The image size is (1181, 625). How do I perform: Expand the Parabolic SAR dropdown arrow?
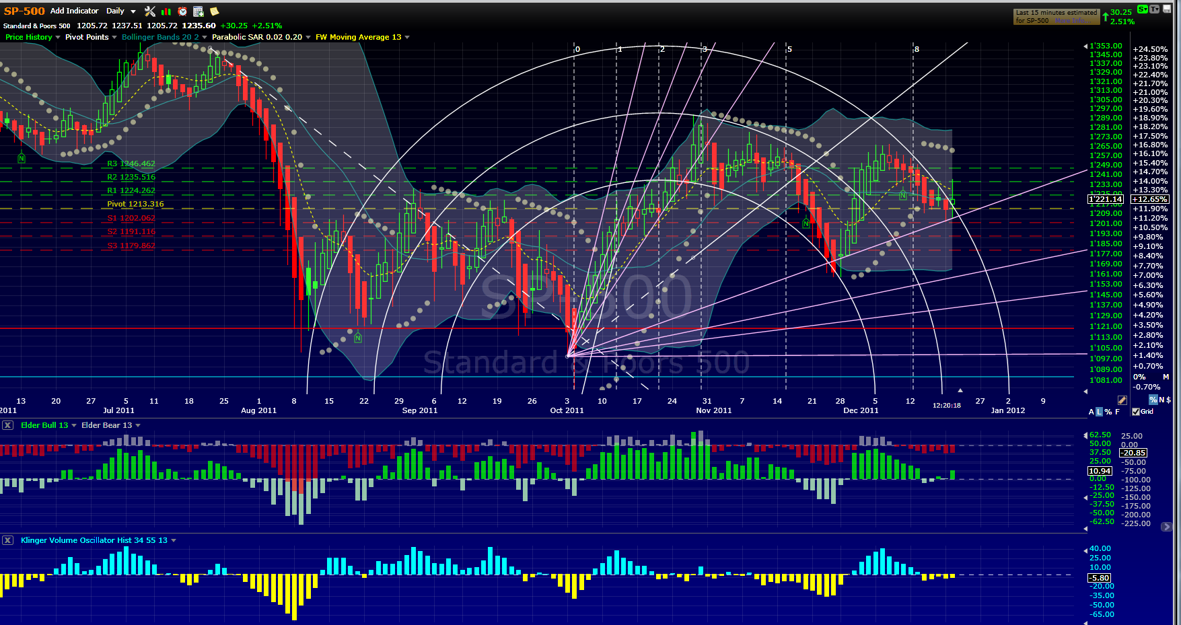[308, 37]
